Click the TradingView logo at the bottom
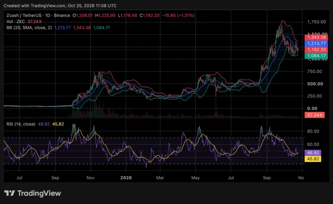Image resolution: width=333 pixels, height=204 pixels. click(x=33, y=193)
